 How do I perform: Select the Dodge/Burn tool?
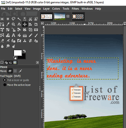[13, 46]
